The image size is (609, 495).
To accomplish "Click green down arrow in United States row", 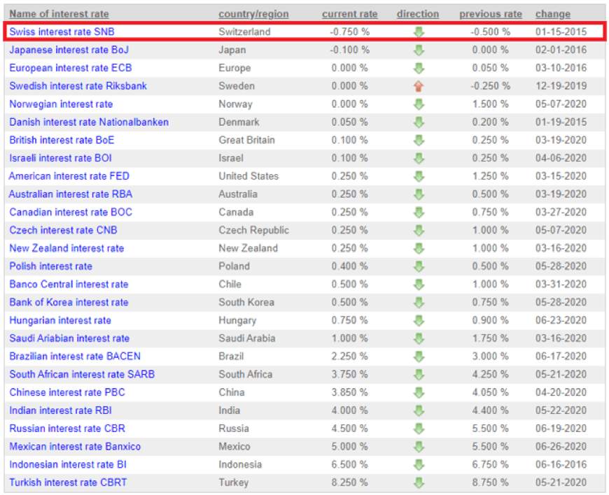I will pos(419,176).
